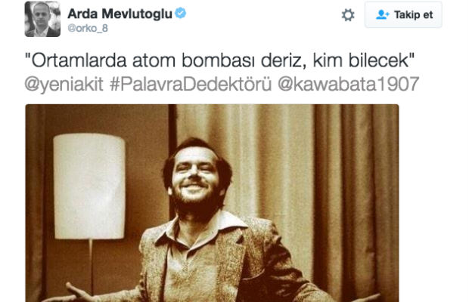Open Arda Mevlutoglu's profile avatar
The height and width of the screenshot is (302, 469).
point(42,19)
